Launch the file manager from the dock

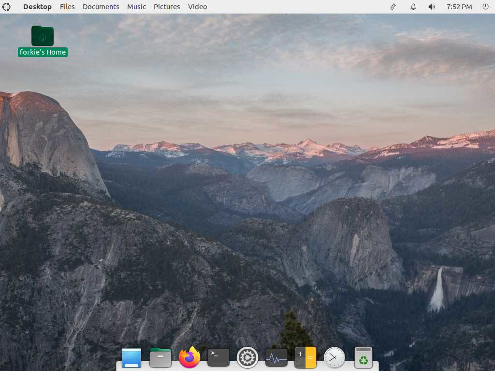[x=160, y=358]
